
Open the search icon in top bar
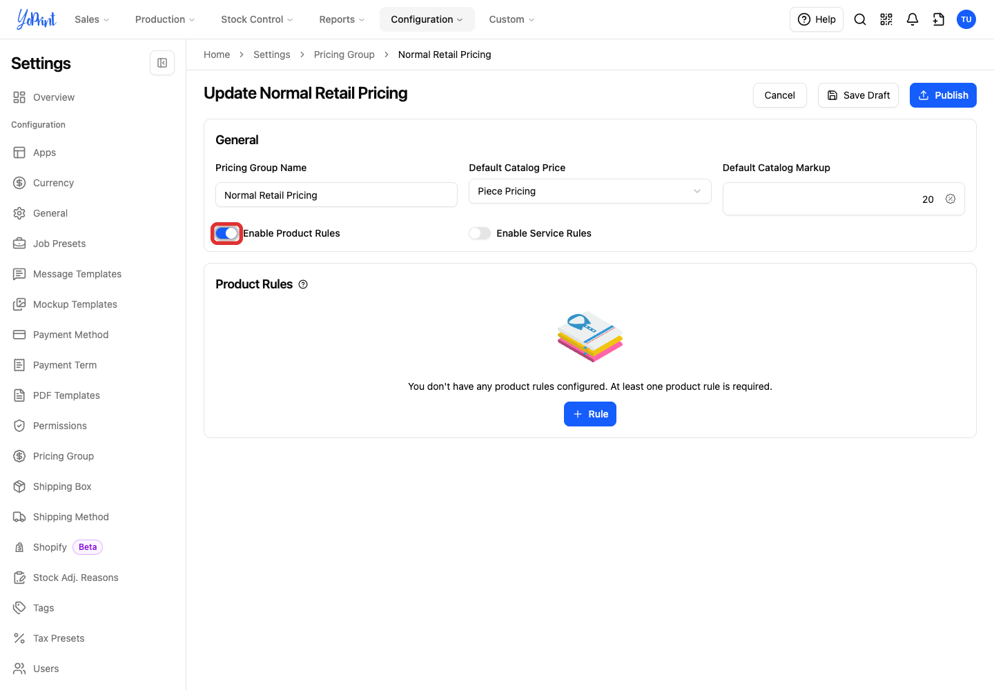(x=860, y=19)
